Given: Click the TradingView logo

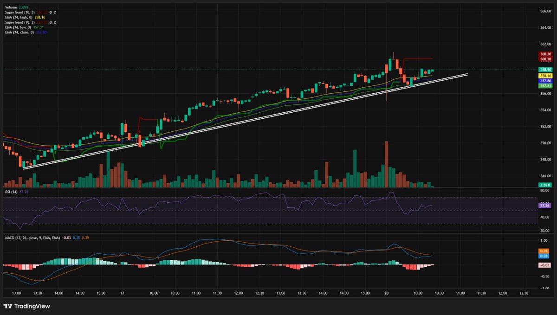Looking at the screenshot, I should coord(26,307).
